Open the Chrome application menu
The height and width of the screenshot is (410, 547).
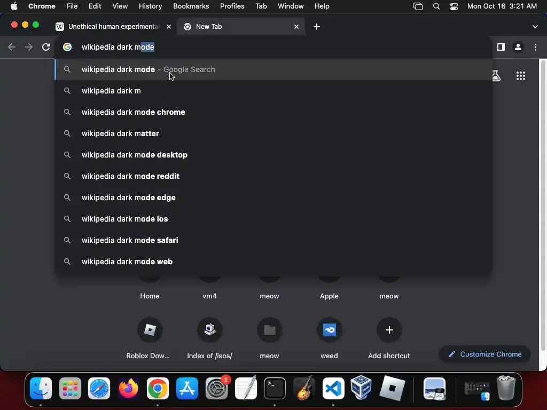[x=42, y=6]
